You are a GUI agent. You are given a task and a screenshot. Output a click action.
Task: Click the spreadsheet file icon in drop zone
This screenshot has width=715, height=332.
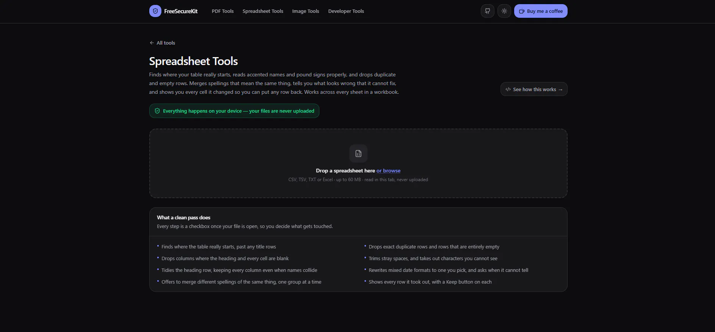[x=358, y=154]
